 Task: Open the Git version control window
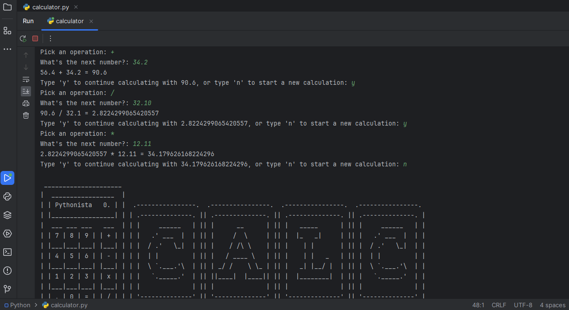[7, 289]
